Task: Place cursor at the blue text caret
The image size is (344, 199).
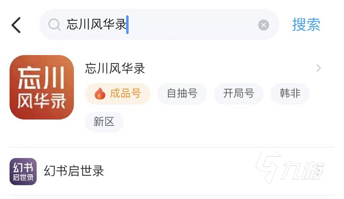Action: point(127,25)
